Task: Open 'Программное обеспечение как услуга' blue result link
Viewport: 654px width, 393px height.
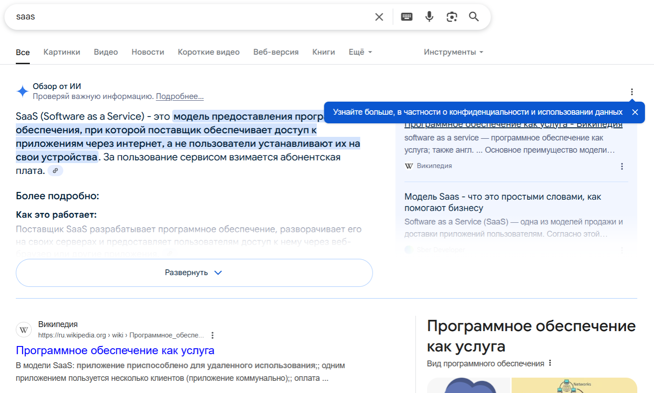Action: 115,351
